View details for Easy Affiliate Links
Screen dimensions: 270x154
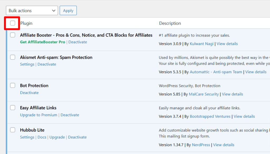(244, 116)
